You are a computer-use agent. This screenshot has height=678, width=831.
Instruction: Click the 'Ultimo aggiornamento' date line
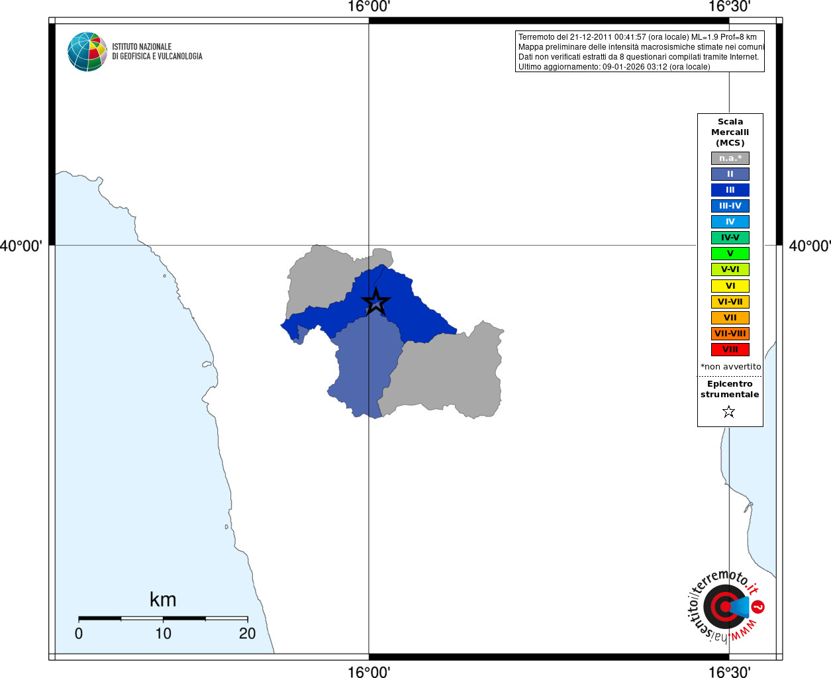(x=614, y=67)
